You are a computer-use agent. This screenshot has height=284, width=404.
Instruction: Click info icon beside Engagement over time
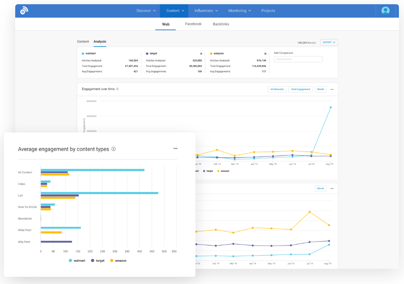tap(118, 89)
